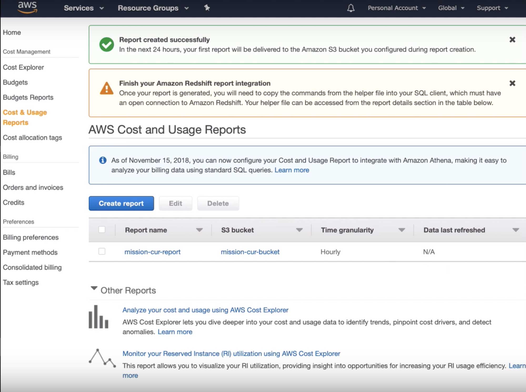Expand the Personal Account dropdown
Viewport: 526px width, 392px height.
[397, 8]
